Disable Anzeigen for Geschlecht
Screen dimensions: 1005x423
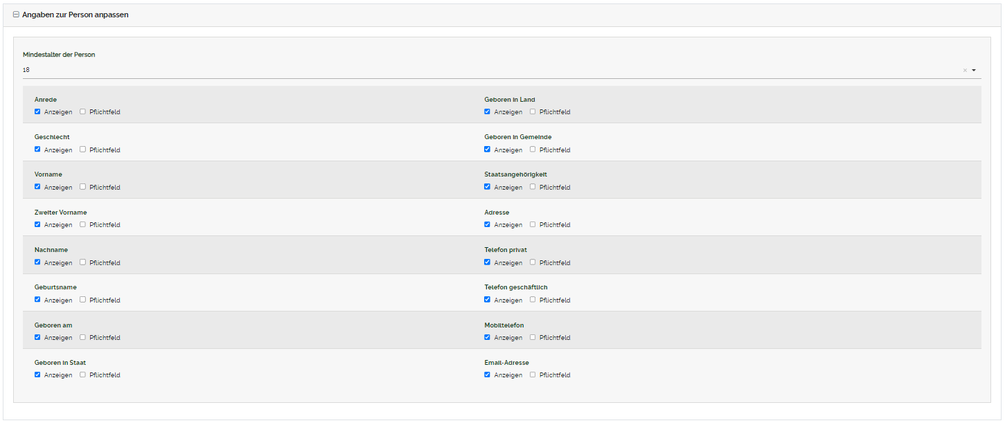[x=37, y=150]
